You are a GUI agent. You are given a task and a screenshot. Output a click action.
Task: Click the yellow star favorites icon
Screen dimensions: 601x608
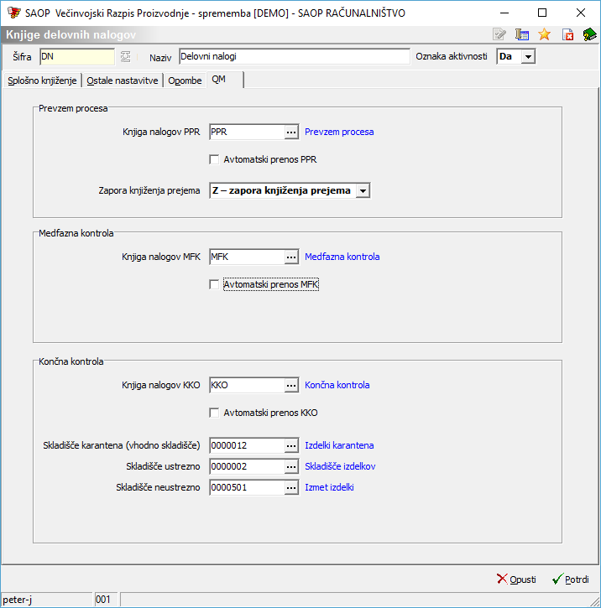(545, 34)
